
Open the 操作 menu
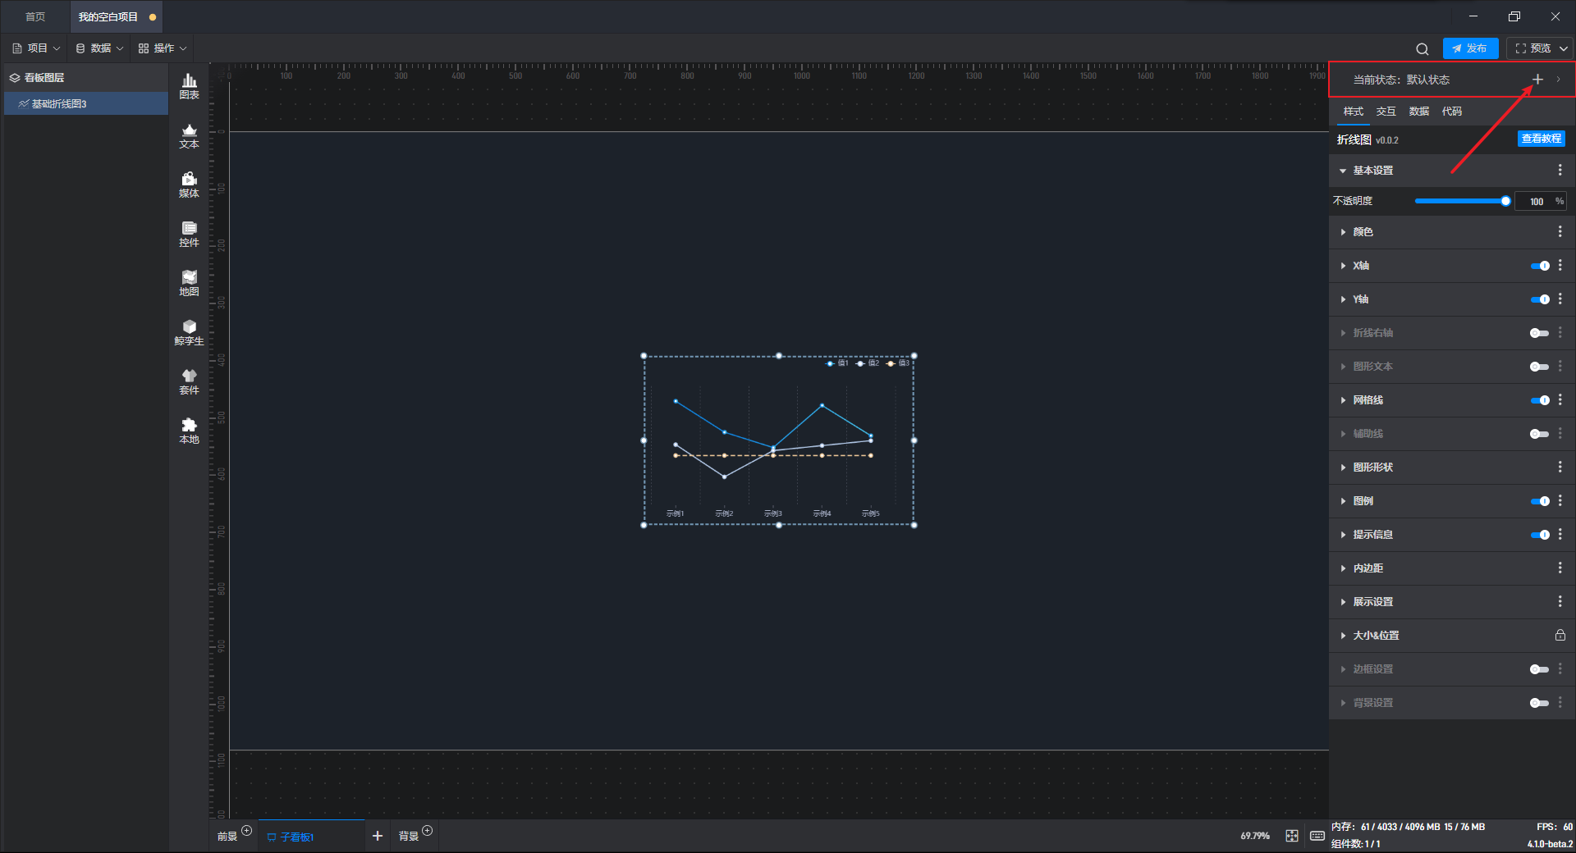(x=163, y=48)
